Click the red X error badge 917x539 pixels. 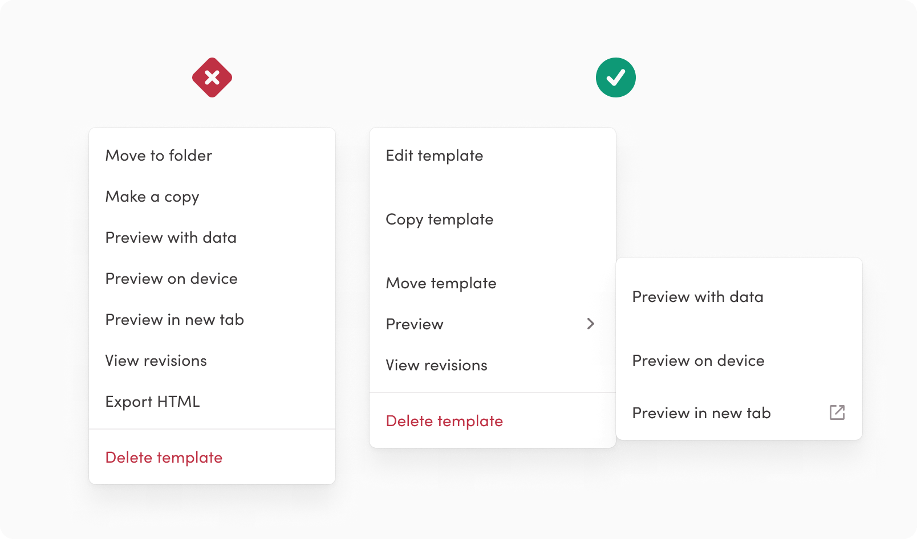coord(212,77)
